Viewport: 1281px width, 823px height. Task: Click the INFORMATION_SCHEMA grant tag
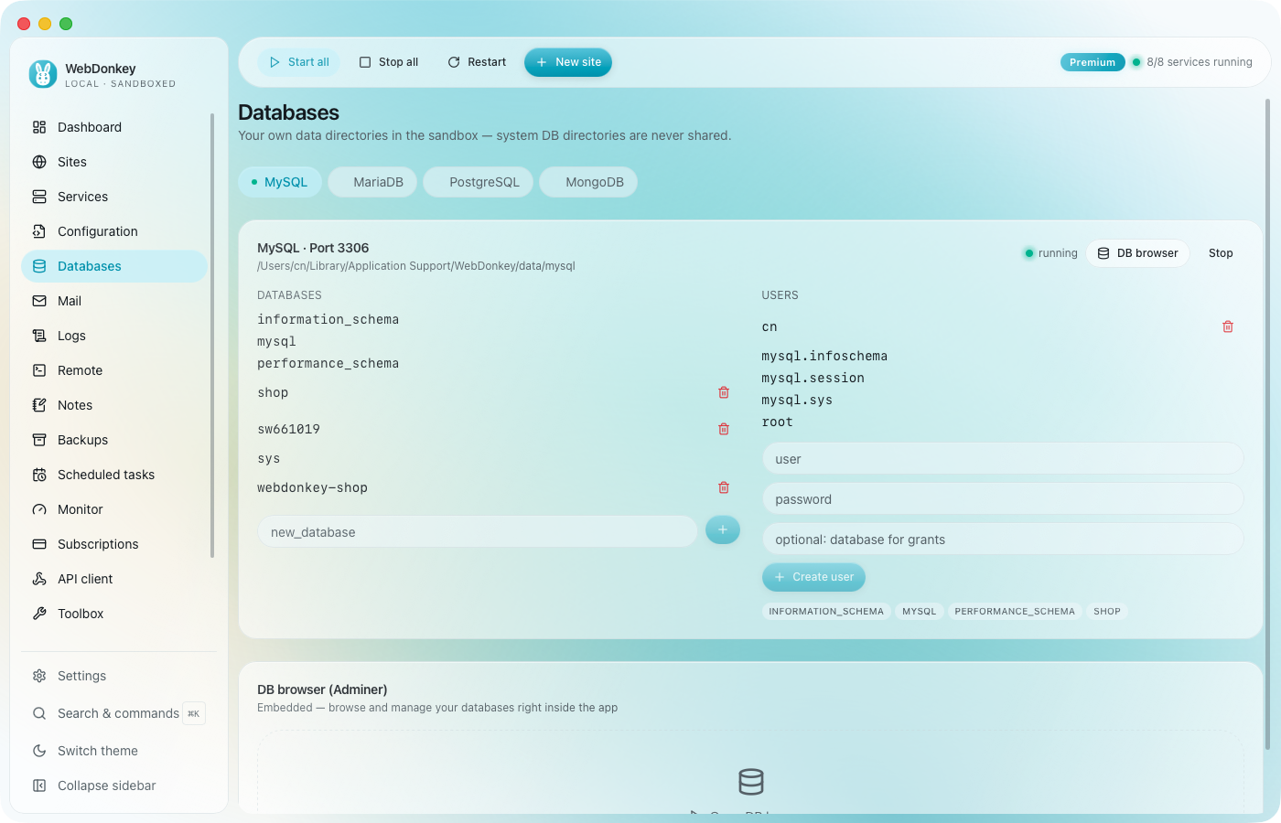tap(826, 612)
